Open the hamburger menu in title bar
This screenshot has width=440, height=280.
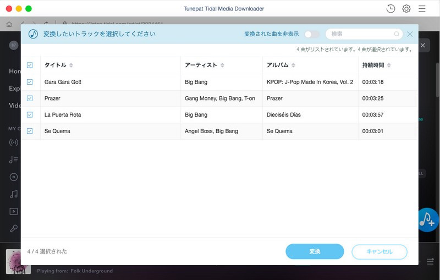click(422, 9)
